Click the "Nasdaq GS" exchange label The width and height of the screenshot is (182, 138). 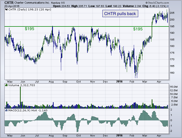click(58, 3)
